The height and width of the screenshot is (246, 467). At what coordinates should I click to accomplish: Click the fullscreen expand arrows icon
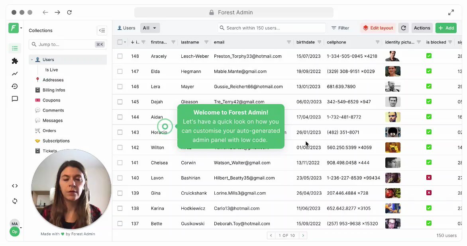coord(451,12)
